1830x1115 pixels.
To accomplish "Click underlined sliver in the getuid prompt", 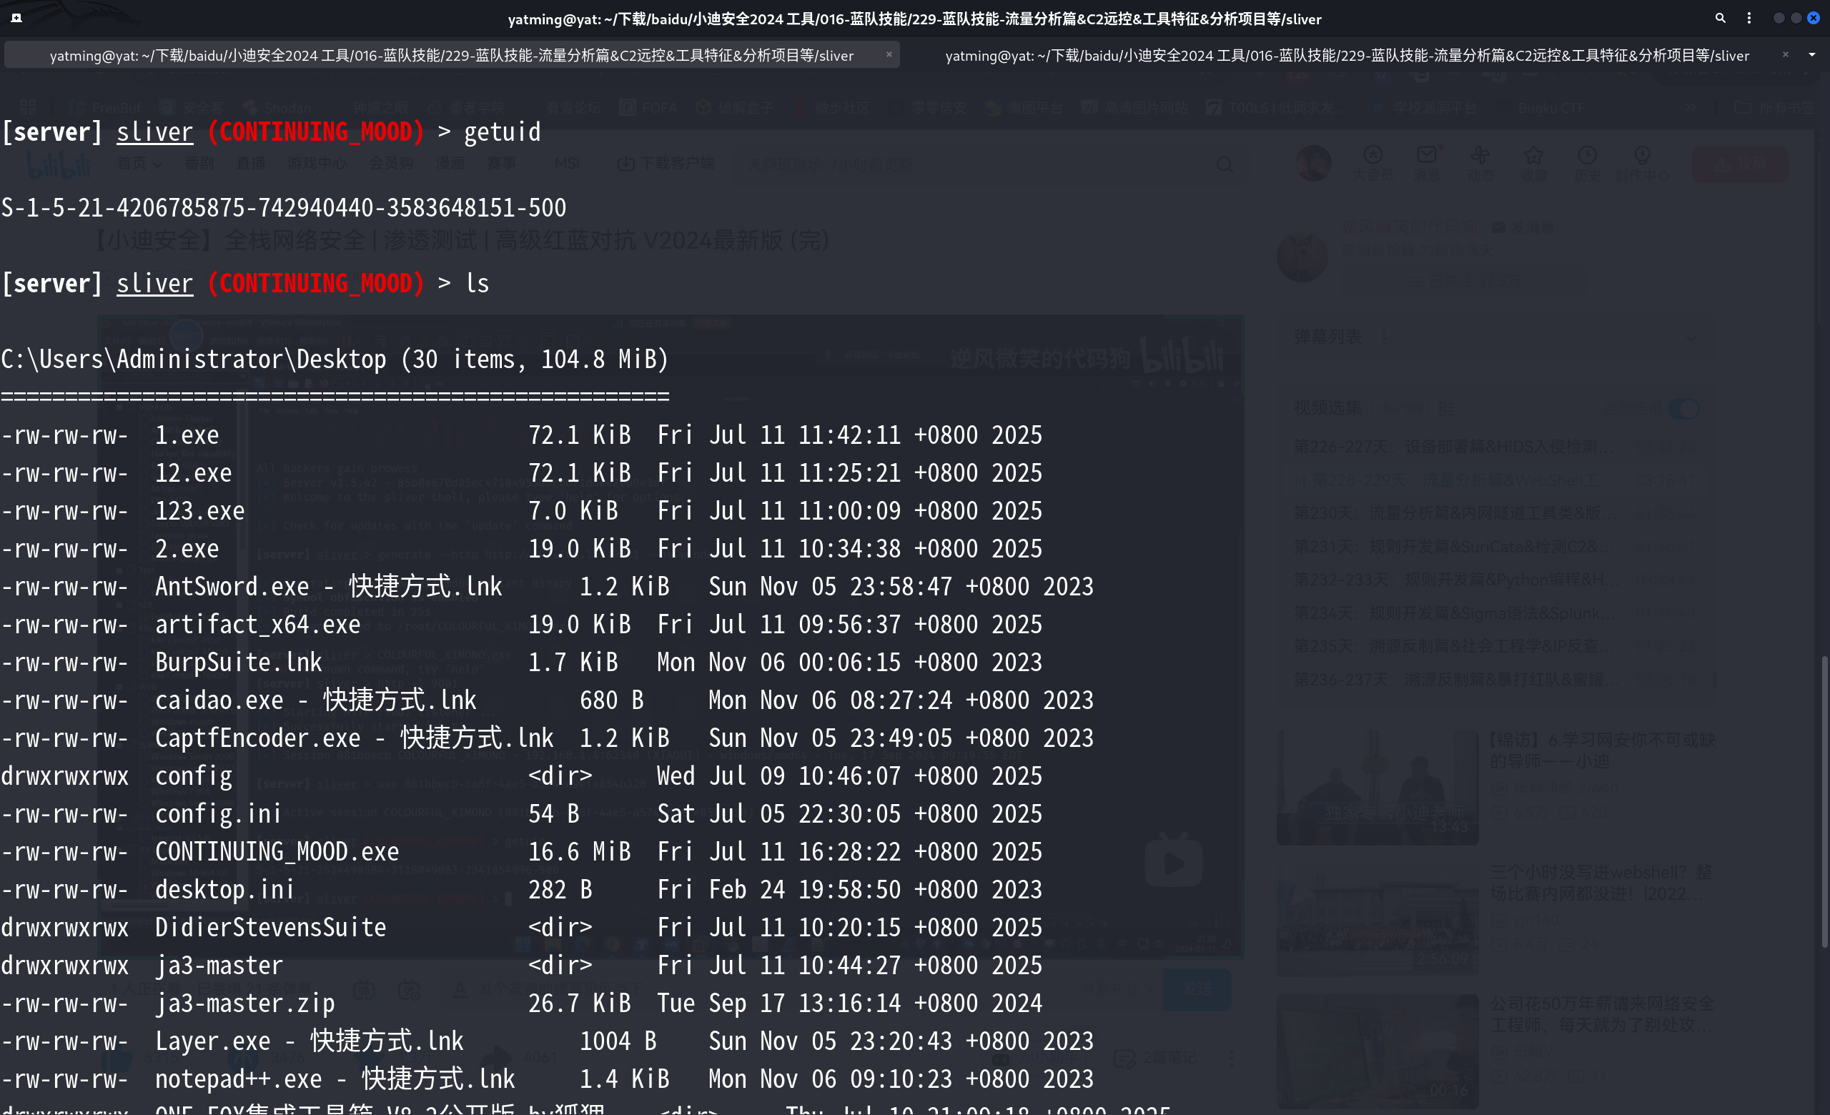I will 154,132.
